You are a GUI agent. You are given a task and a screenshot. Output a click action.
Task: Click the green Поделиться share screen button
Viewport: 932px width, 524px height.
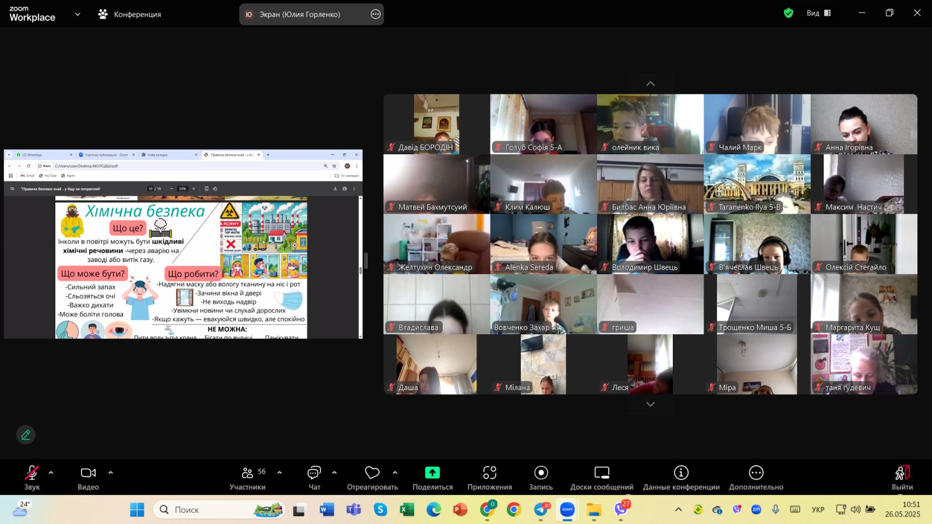tap(432, 477)
